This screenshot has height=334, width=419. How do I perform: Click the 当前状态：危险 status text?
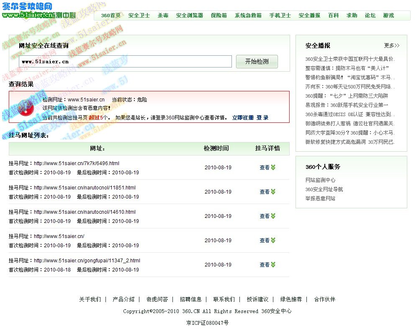tap(129, 100)
